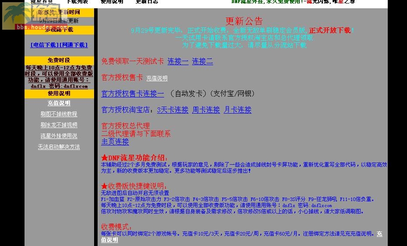Open 刷冰龙不掉视频 video link
Image resolution: width=407 pixels, height=246 pixels.
[x=59, y=125]
